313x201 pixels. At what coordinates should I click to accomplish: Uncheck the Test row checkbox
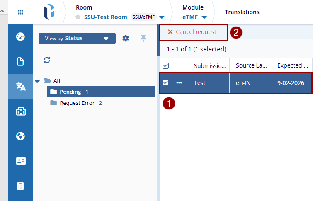coord(165,82)
